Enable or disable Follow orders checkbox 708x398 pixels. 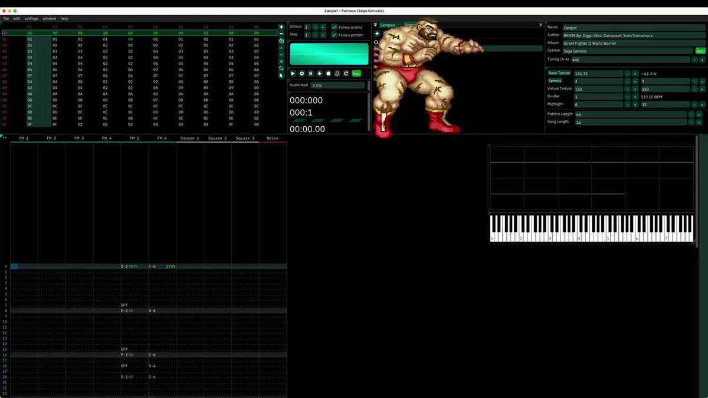[x=335, y=27]
